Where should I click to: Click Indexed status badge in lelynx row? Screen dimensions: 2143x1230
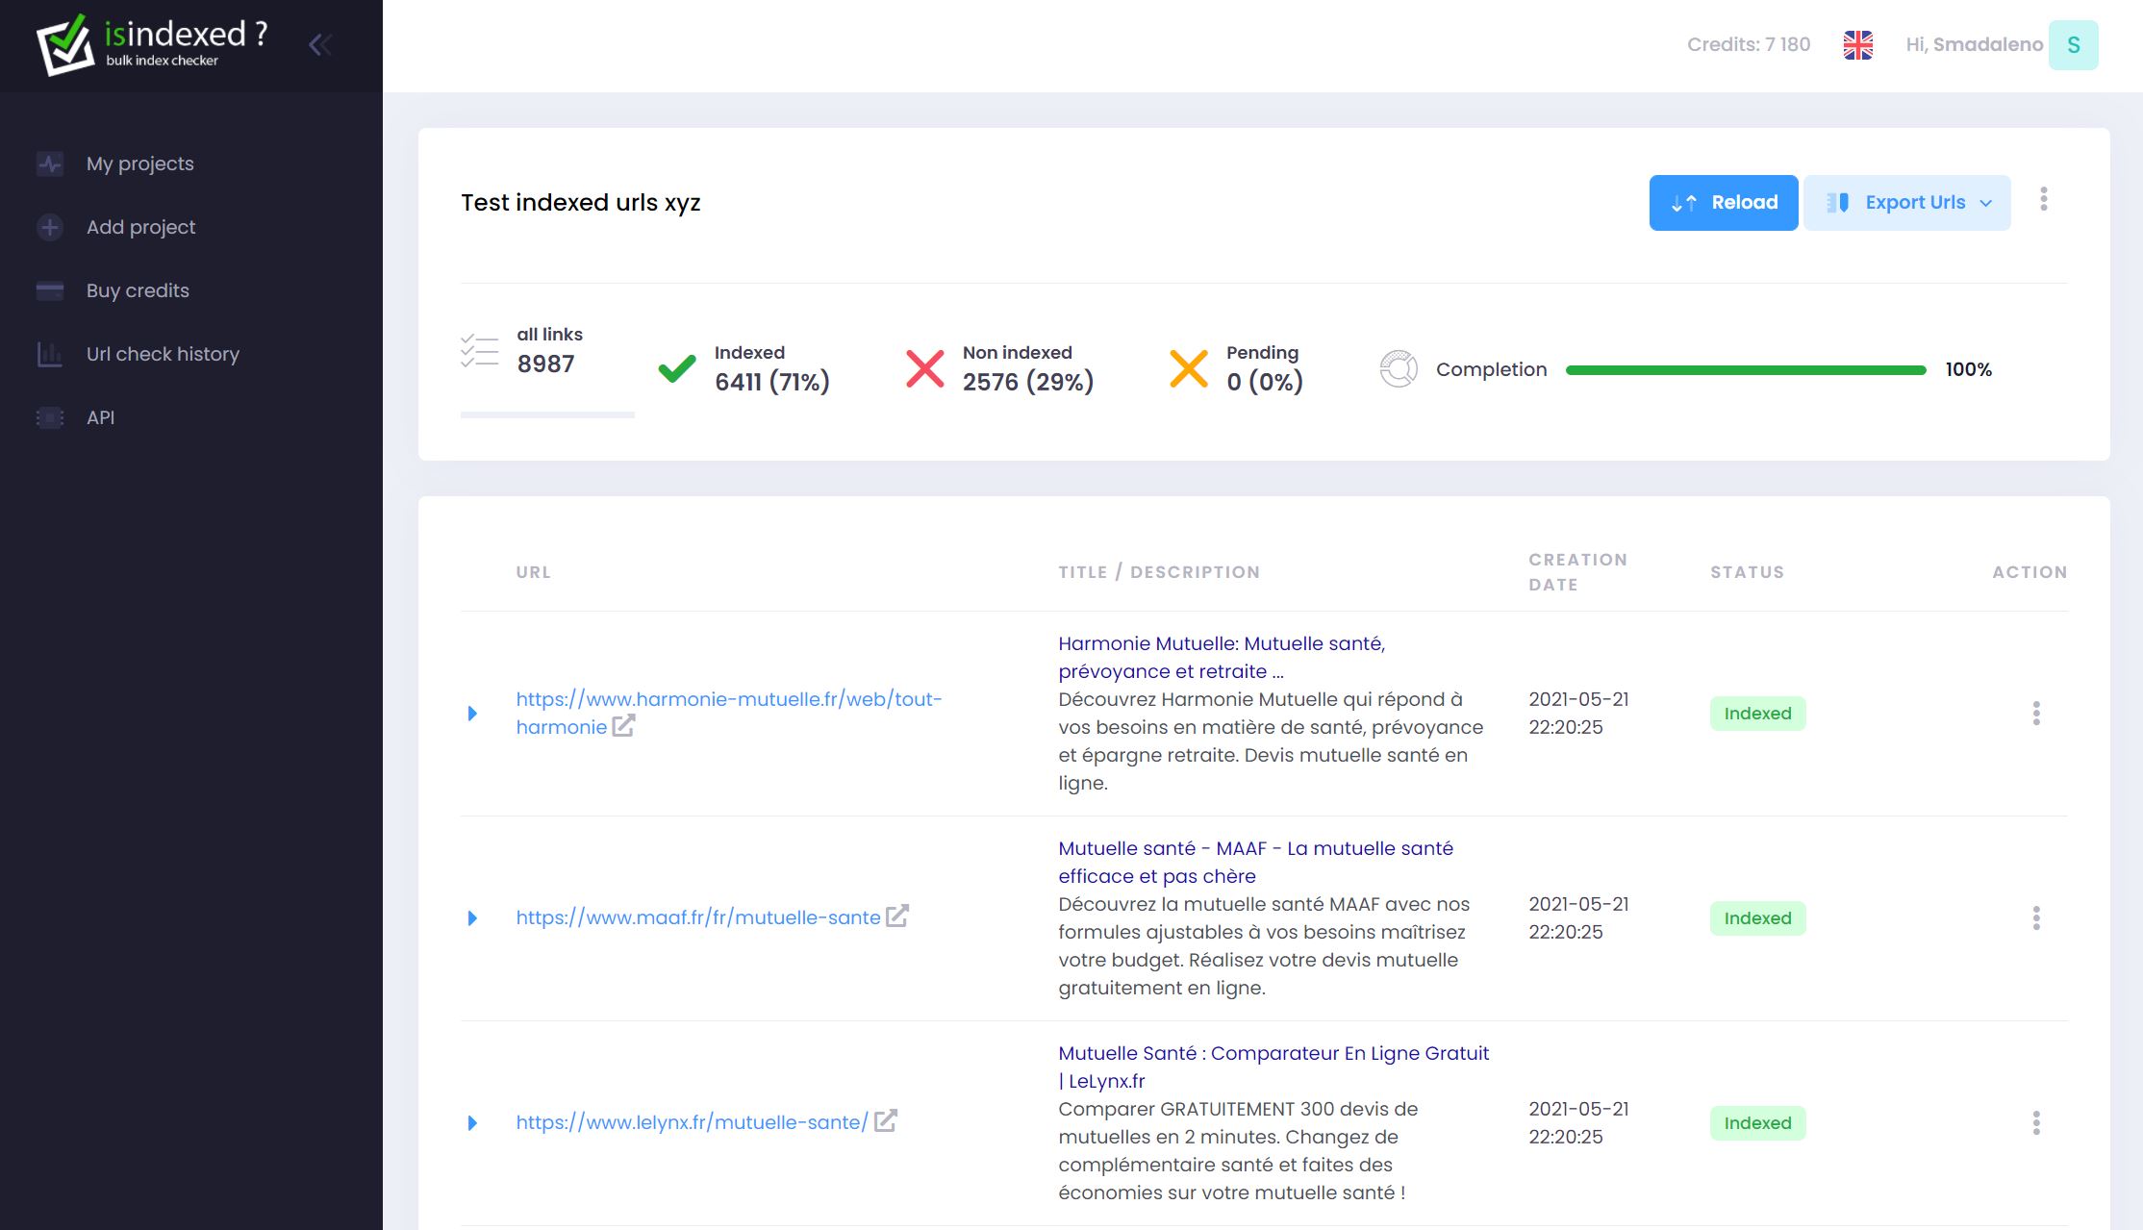pos(1757,1122)
